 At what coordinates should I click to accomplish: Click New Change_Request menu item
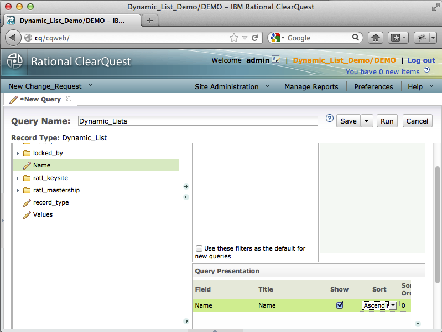(45, 86)
